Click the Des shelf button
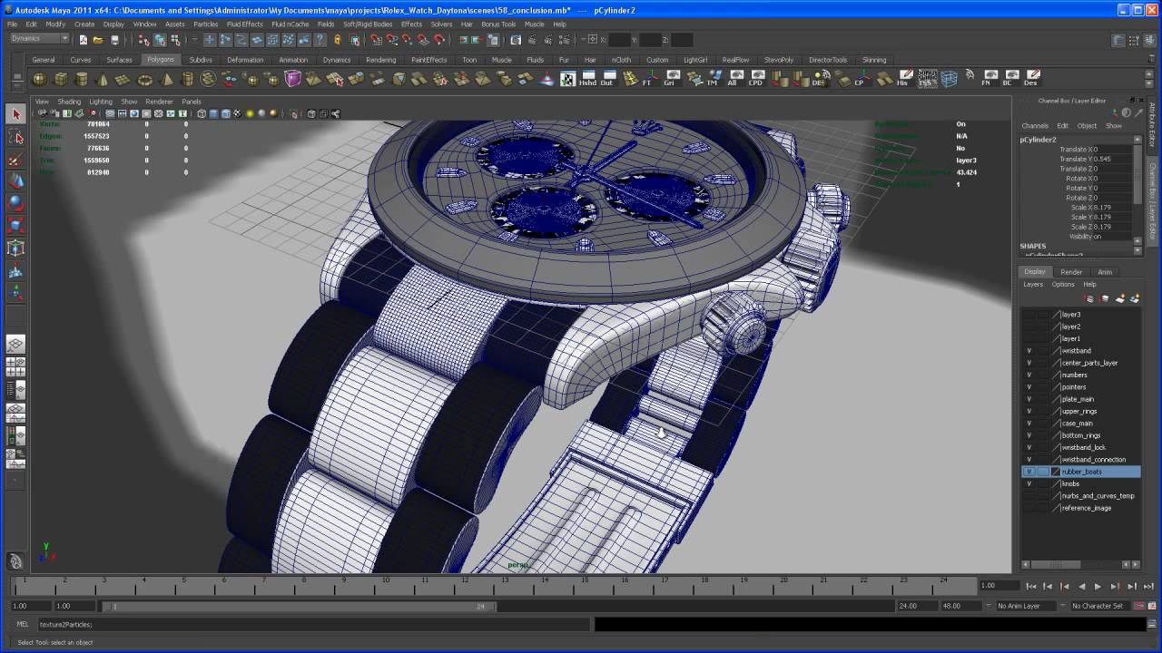1162x653 pixels. [x=1031, y=79]
